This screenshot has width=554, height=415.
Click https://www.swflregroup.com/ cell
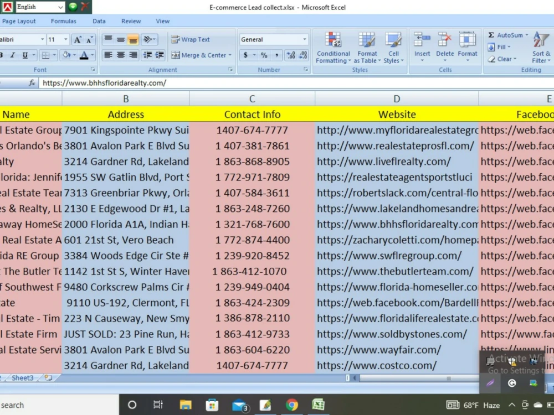[x=397, y=256]
